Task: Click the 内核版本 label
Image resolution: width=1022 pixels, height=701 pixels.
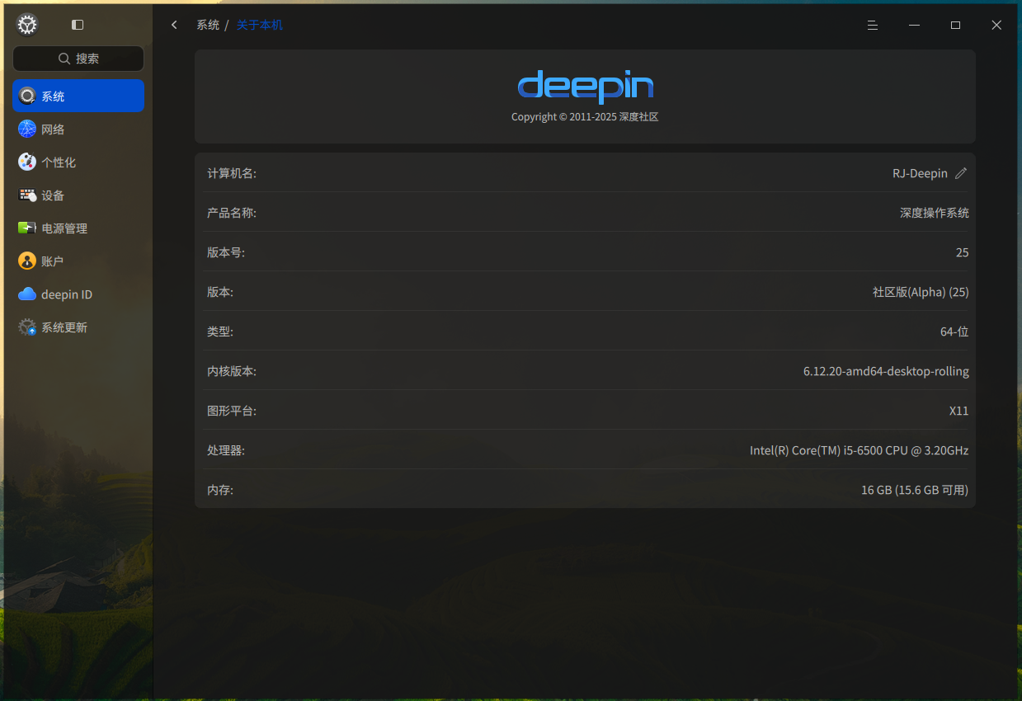Action: click(x=232, y=371)
